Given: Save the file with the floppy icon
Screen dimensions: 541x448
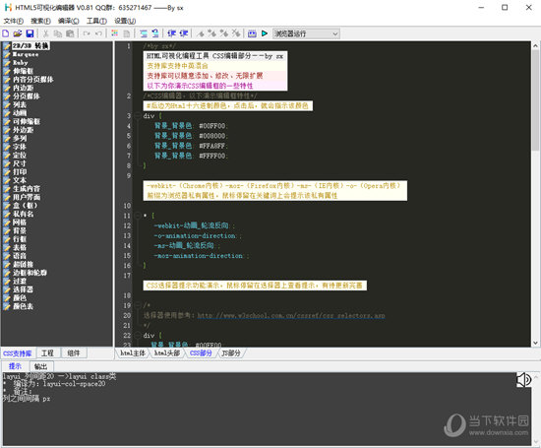Looking at the screenshot, I should pos(30,33).
